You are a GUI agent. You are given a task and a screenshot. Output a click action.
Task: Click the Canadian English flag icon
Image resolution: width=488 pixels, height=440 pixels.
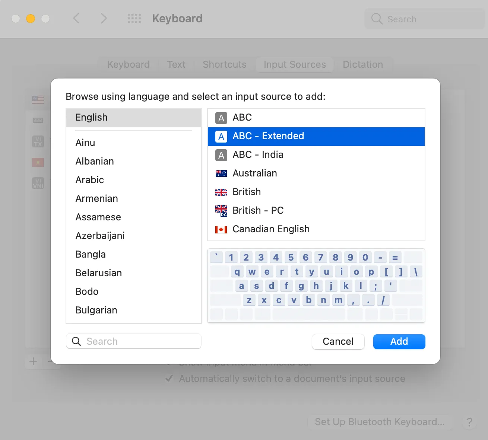pyautogui.click(x=221, y=229)
